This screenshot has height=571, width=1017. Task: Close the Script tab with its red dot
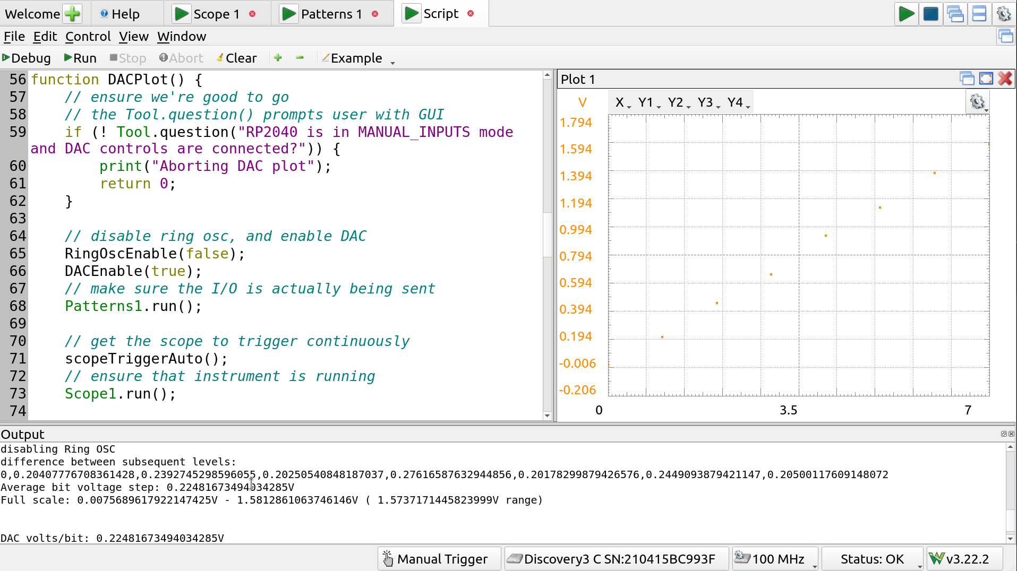[471, 14]
